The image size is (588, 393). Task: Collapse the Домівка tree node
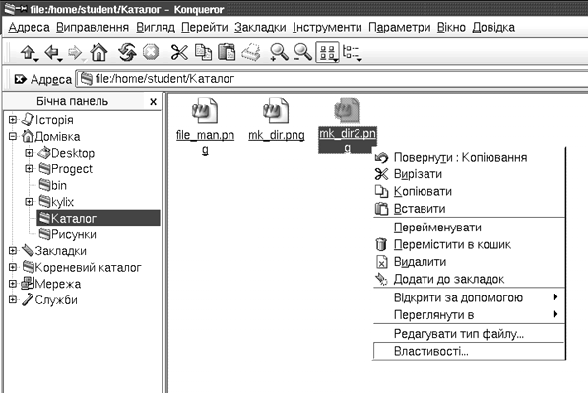pos(13,136)
